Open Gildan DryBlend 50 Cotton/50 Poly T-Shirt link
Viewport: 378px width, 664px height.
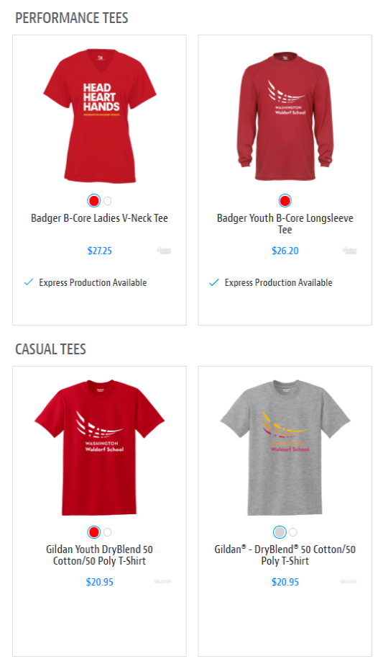tap(285, 555)
